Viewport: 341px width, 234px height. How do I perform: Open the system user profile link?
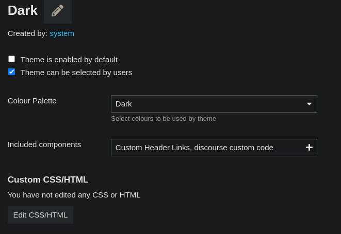coord(62,33)
